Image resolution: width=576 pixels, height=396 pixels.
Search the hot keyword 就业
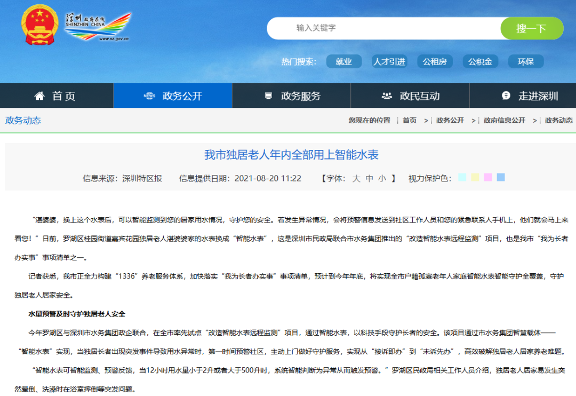tap(344, 61)
